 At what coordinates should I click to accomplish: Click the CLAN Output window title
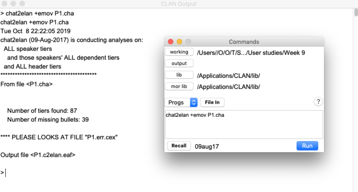(x=179, y=4)
